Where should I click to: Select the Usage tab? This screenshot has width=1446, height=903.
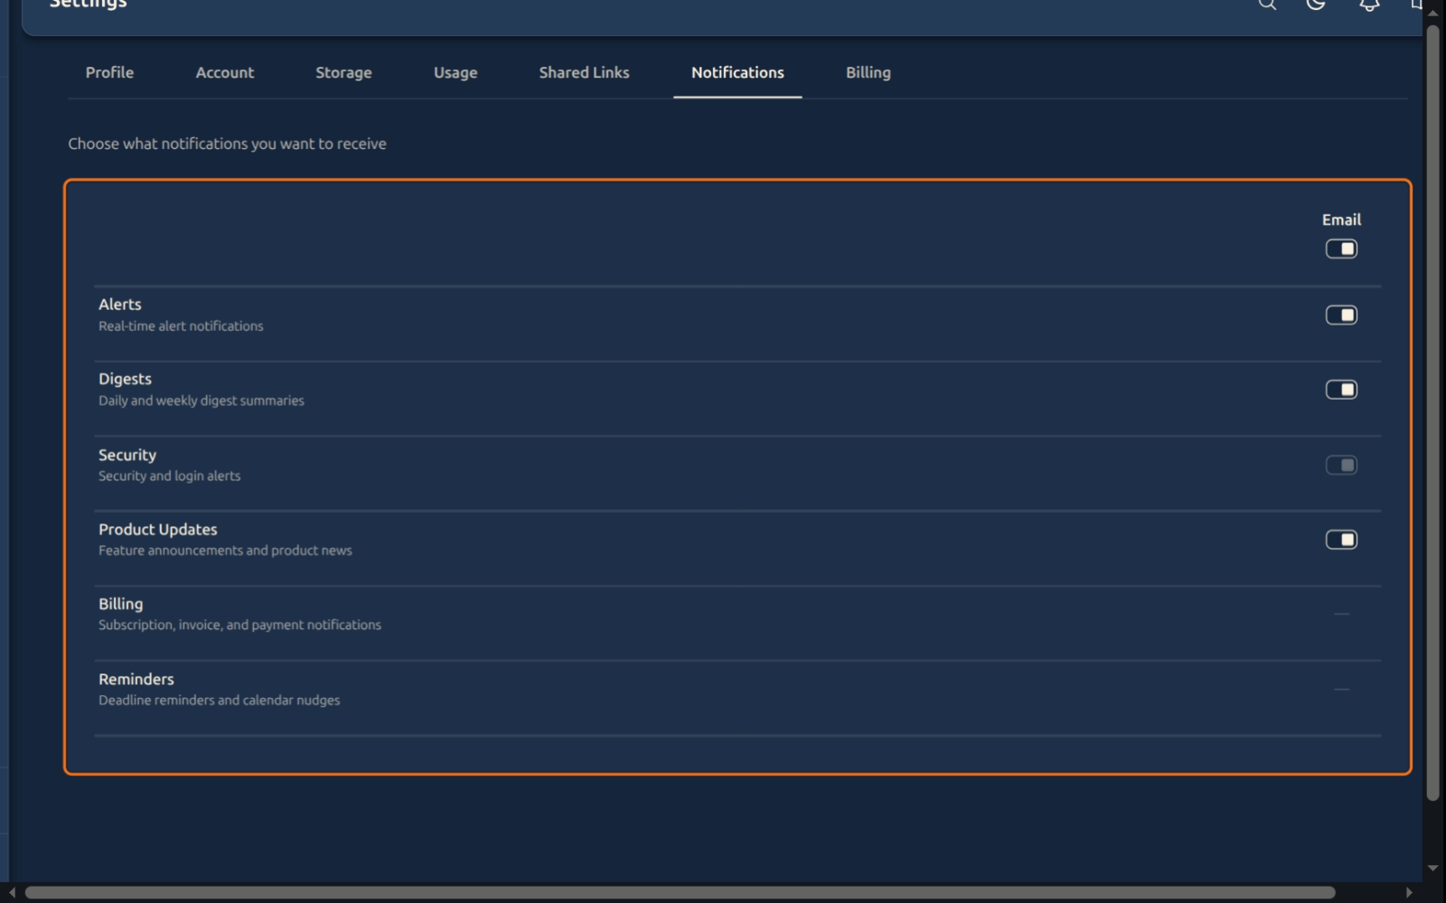click(x=455, y=72)
